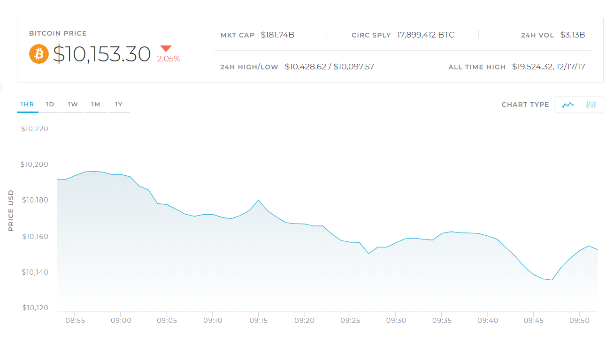Image resolution: width=614 pixels, height=344 pixels.
Task: Click the 09:05 time axis label
Action: click(x=167, y=321)
